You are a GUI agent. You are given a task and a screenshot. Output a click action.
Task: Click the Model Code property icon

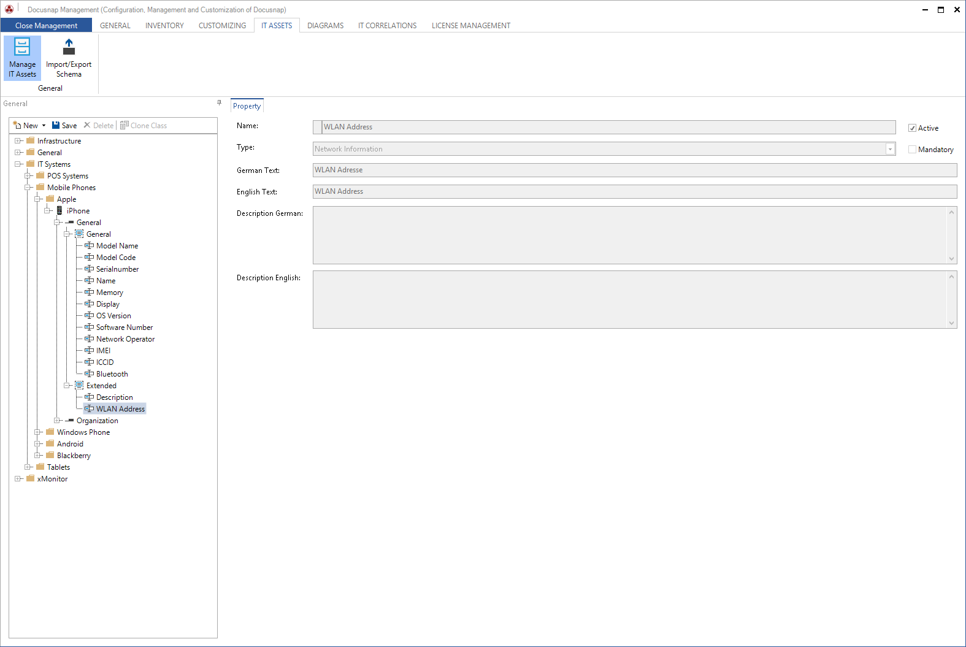pos(90,257)
